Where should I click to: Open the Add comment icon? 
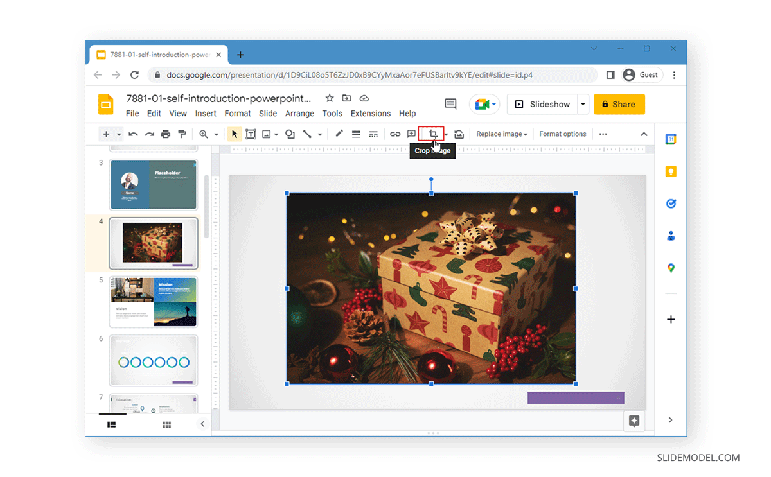[x=411, y=134]
